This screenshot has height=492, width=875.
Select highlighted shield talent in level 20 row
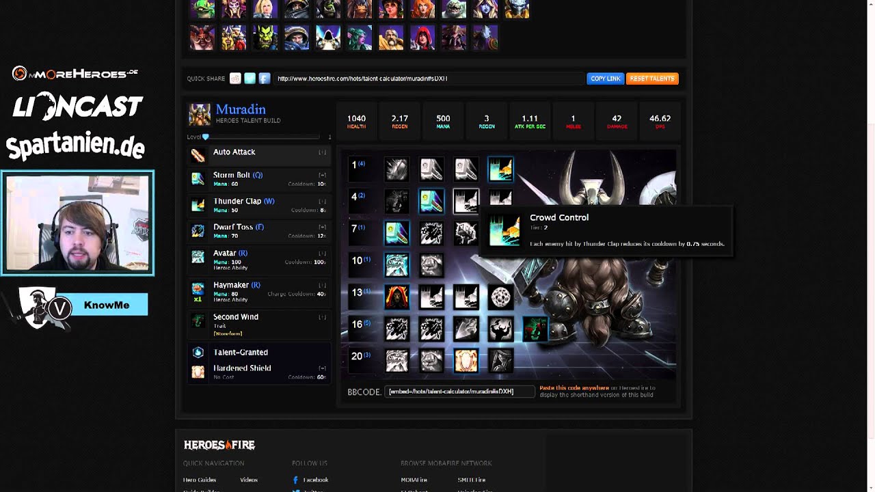point(466,360)
